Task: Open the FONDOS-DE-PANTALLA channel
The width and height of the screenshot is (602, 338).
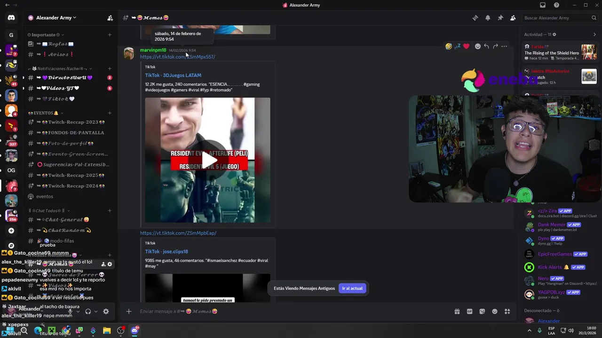Action: 70,133
